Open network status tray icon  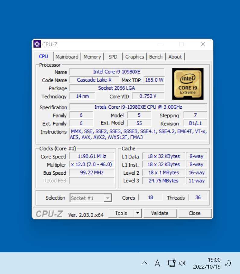tap(172, 263)
